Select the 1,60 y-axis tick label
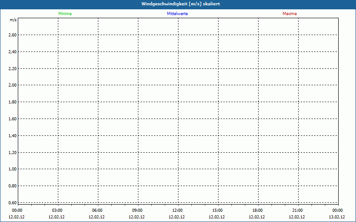356x222 pixels. click(12, 119)
